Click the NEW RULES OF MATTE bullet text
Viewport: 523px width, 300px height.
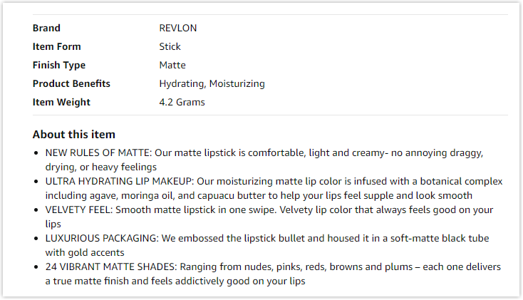264,160
